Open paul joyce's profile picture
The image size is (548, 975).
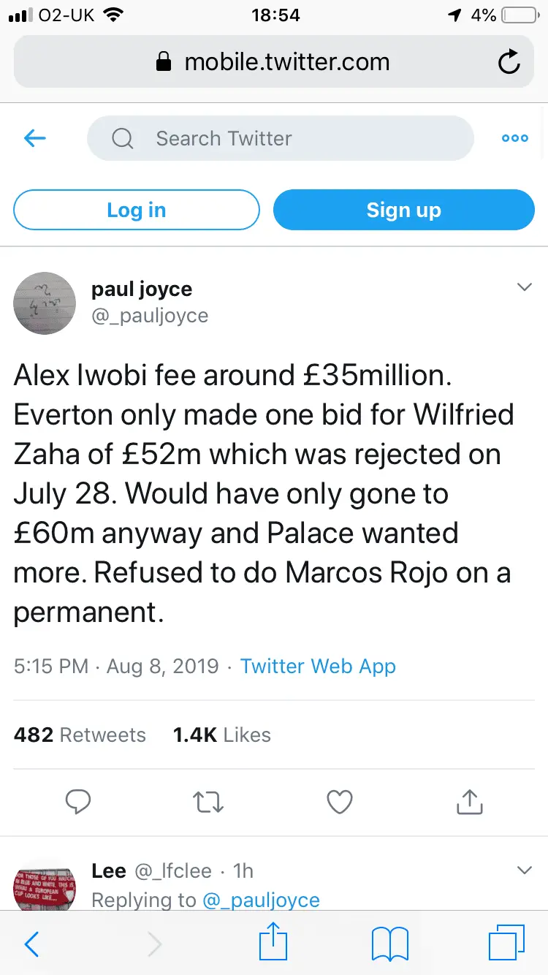pyautogui.click(x=45, y=303)
